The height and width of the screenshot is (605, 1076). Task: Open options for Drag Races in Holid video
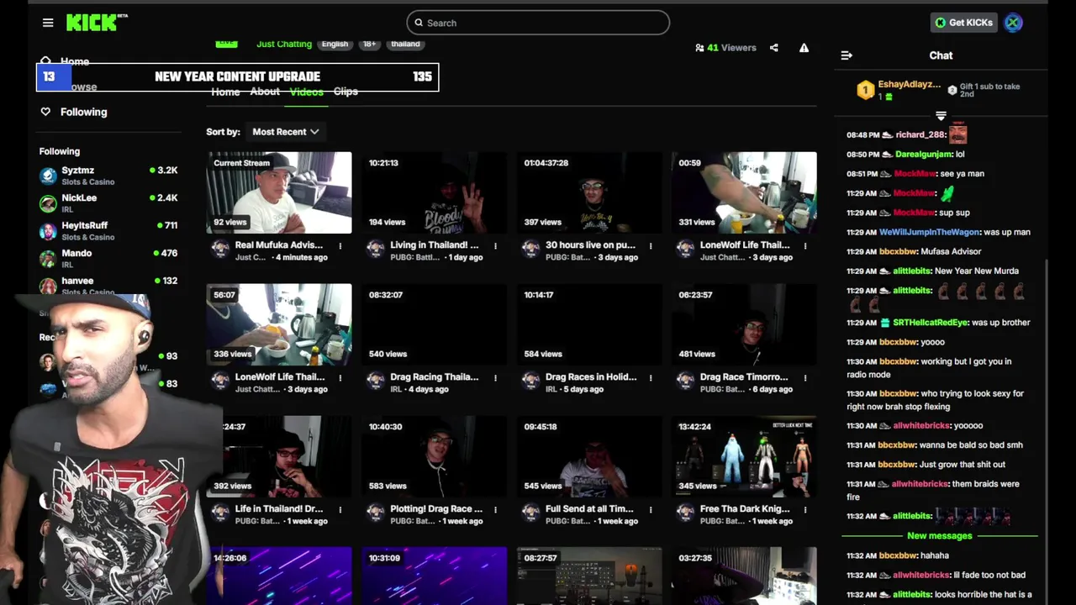click(651, 378)
